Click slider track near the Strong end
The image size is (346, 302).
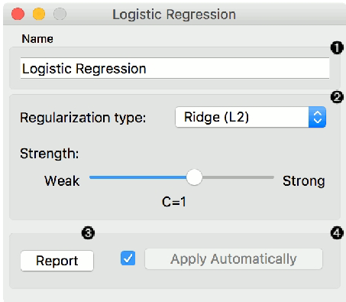pyautogui.click(x=265, y=177)
